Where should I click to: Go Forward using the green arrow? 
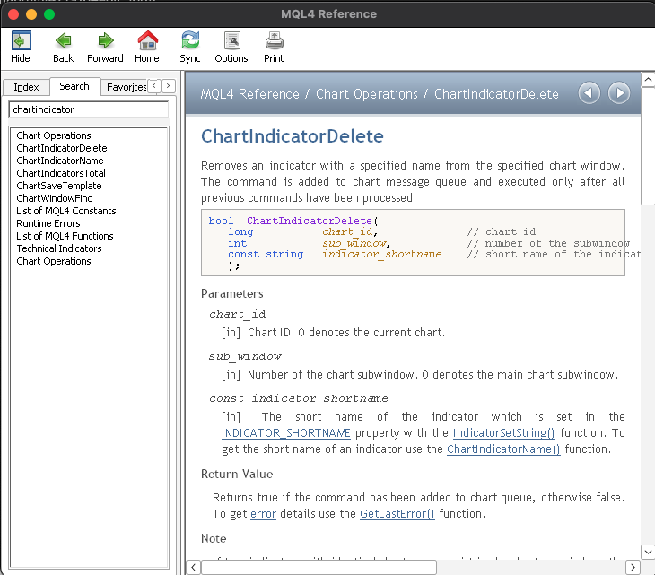point(105,47)
